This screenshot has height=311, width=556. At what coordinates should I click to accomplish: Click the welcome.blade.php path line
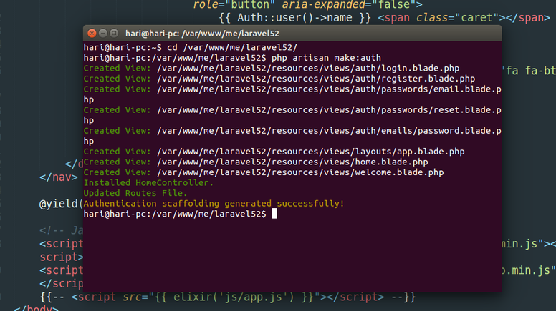299,172
